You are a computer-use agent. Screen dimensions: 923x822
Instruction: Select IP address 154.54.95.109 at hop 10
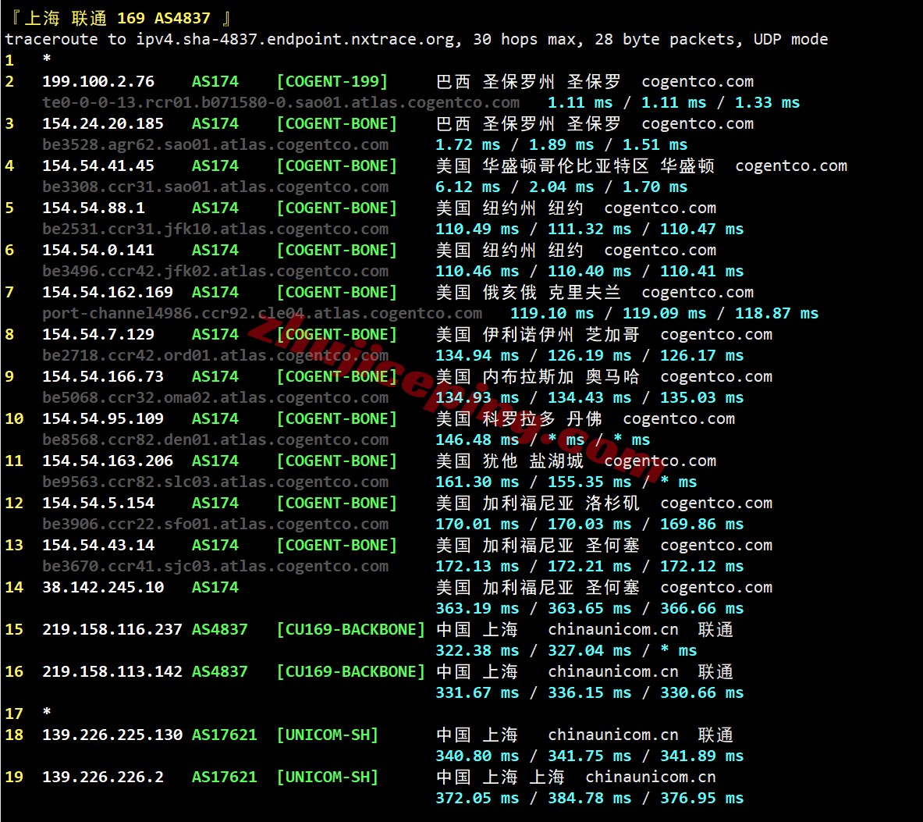tap(103, 418)
